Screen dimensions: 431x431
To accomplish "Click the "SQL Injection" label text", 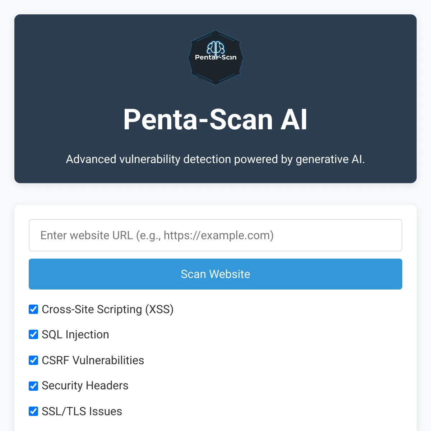I will [75, 334].
